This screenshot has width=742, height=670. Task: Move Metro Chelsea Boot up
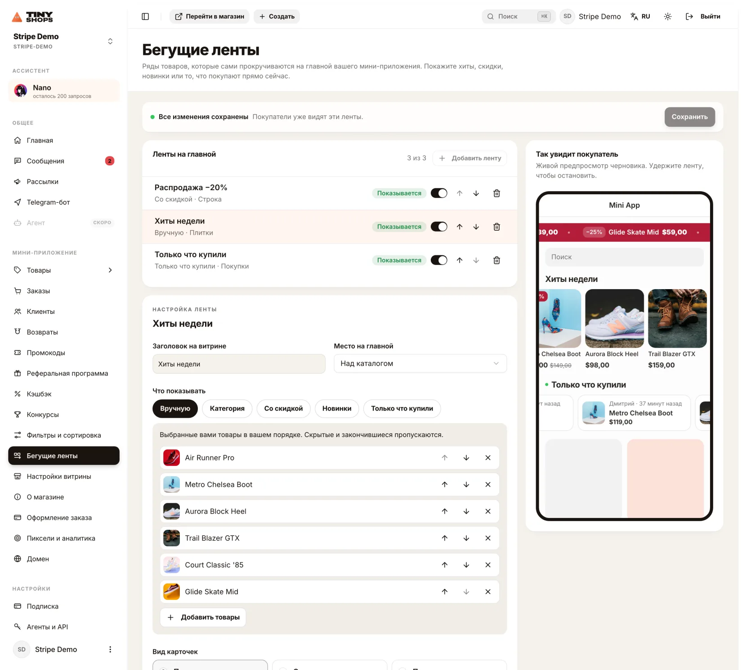click(x=445, y=484)
